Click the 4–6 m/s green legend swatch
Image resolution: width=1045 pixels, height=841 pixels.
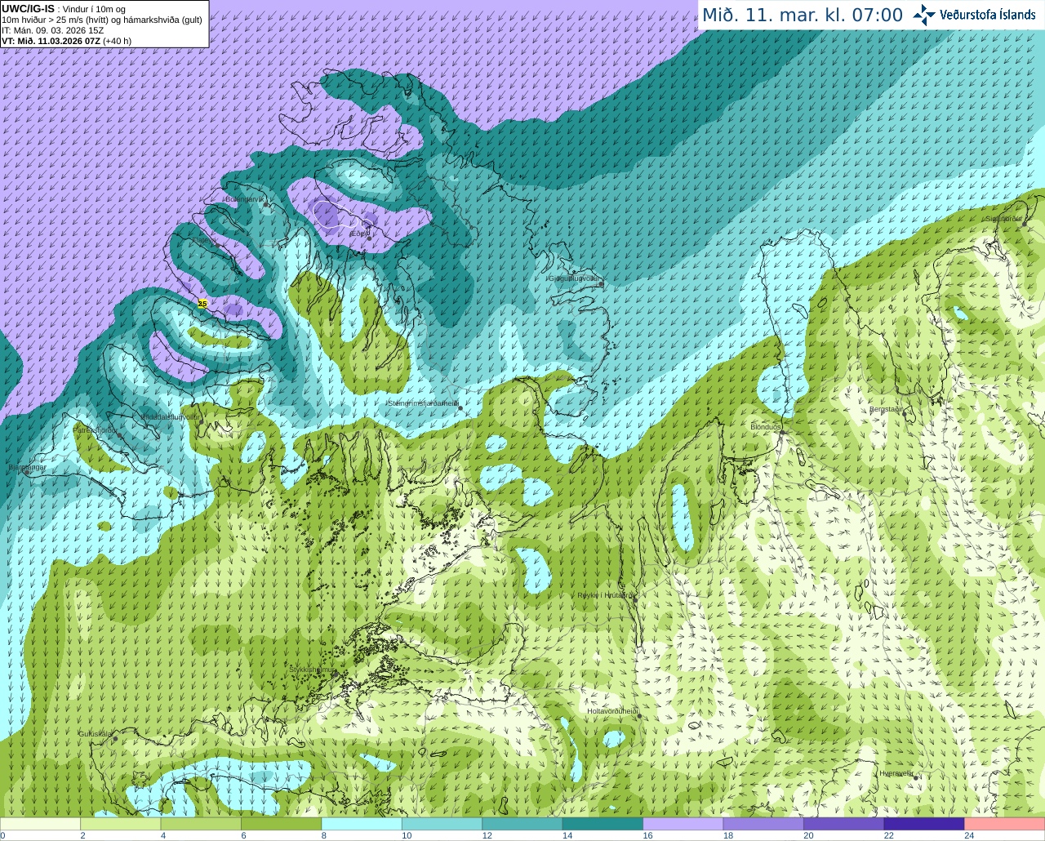coord(202,824)
